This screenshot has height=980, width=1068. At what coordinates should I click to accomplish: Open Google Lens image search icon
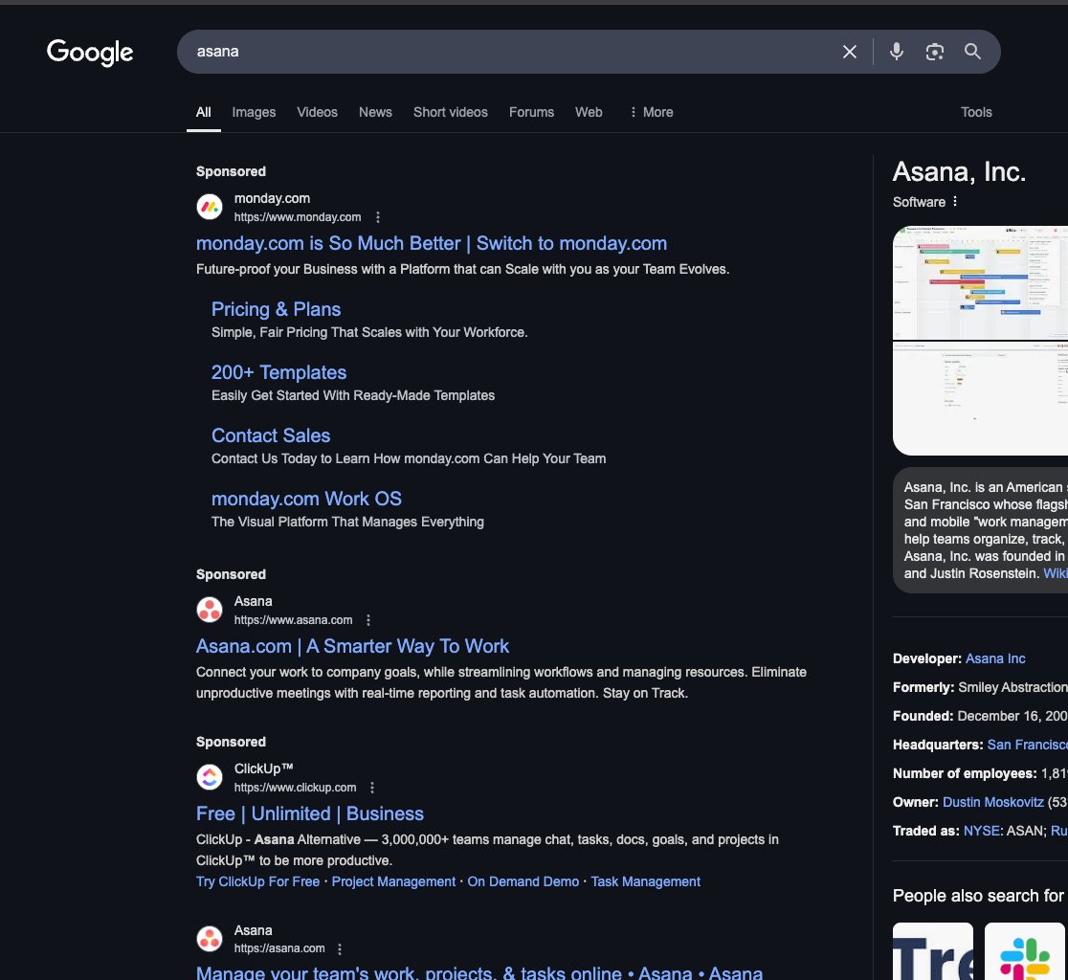934,52
